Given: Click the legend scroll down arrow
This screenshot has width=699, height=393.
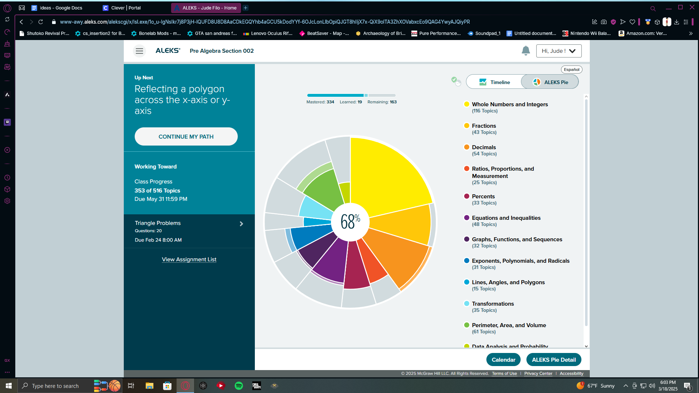Looking at the screenshot, I should click(x=586, y=346).
